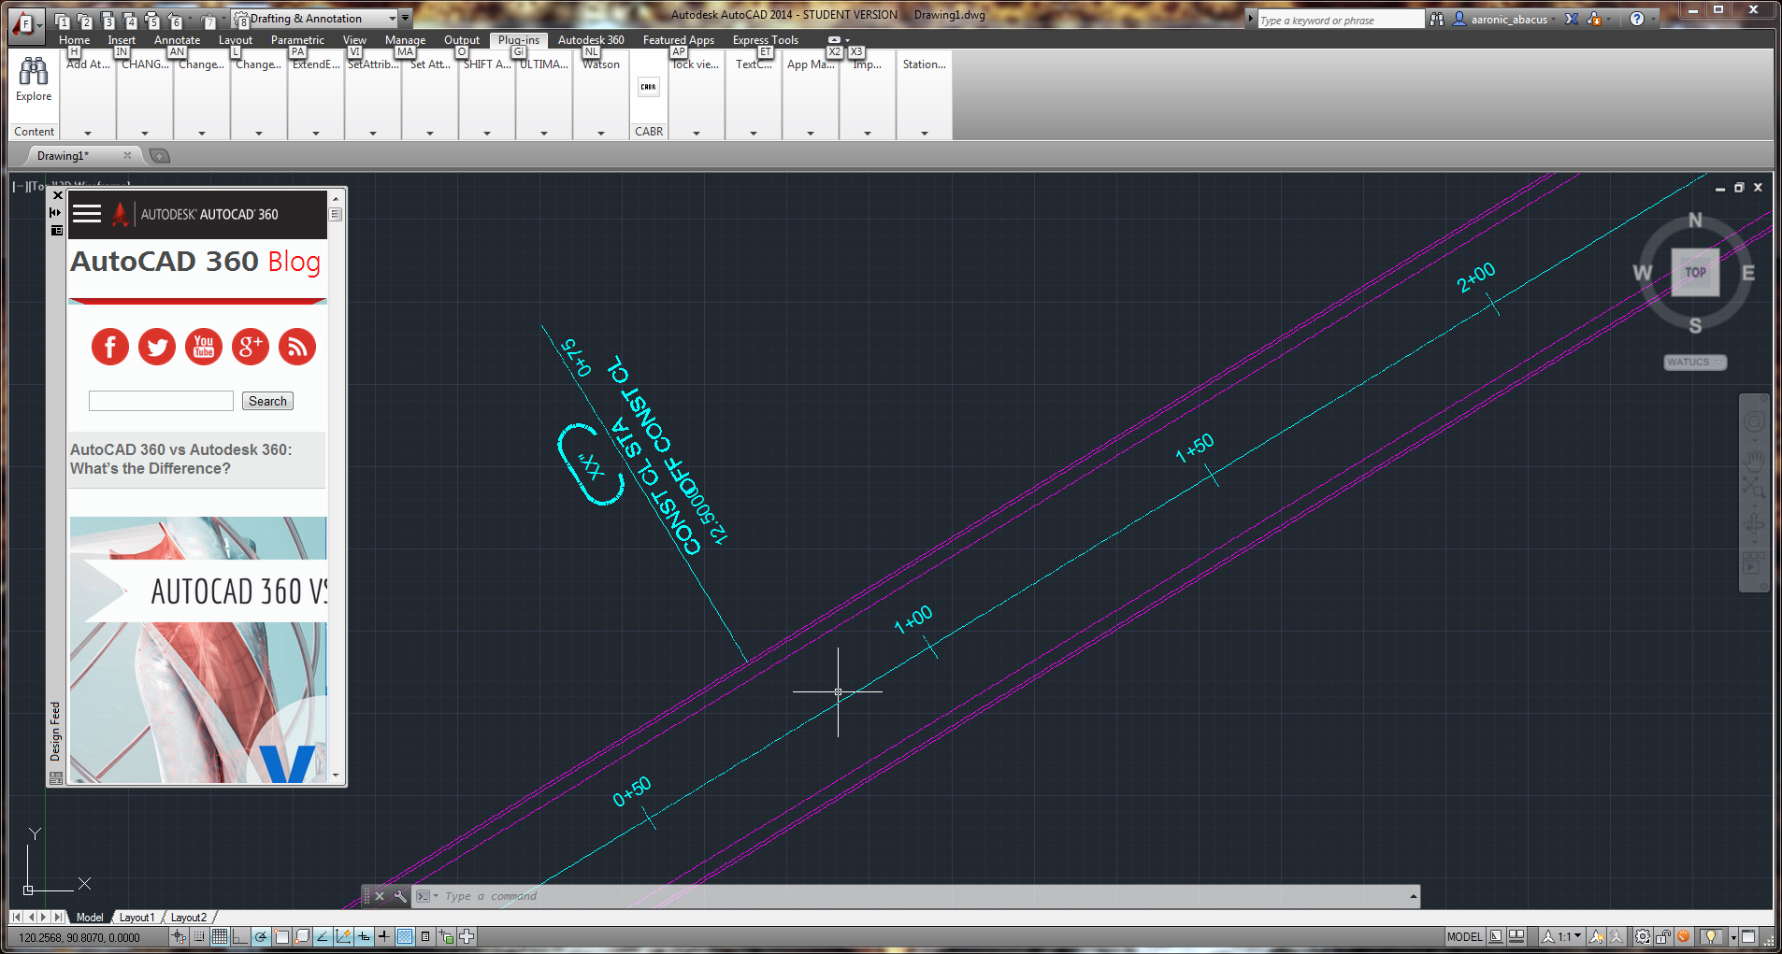
Task: Click the New drawing icon in Quick Access
Action: click(x=61, y=20)
